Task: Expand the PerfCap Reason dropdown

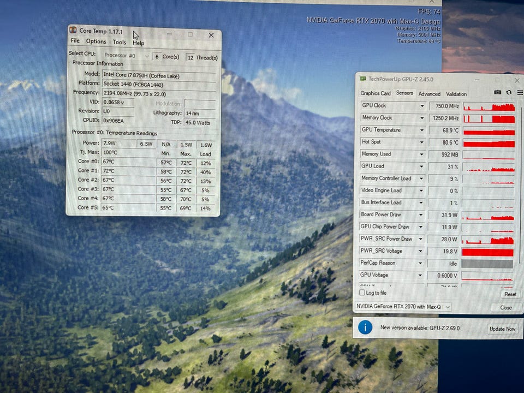Action: pos(420,263)
